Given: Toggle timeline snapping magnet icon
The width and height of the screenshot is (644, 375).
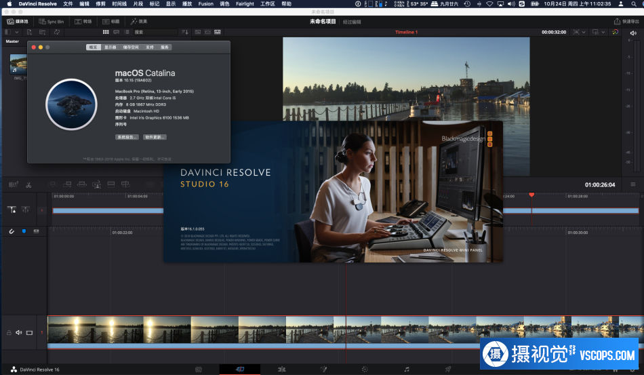Looking at the screenshot, I should (12, 232).
